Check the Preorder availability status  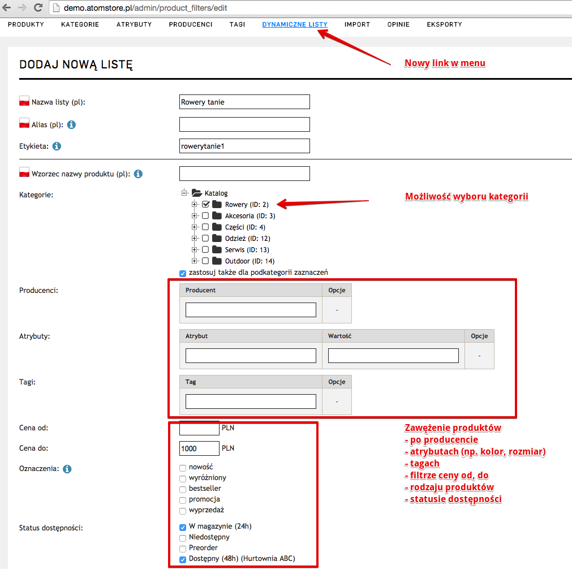[183, 548]
